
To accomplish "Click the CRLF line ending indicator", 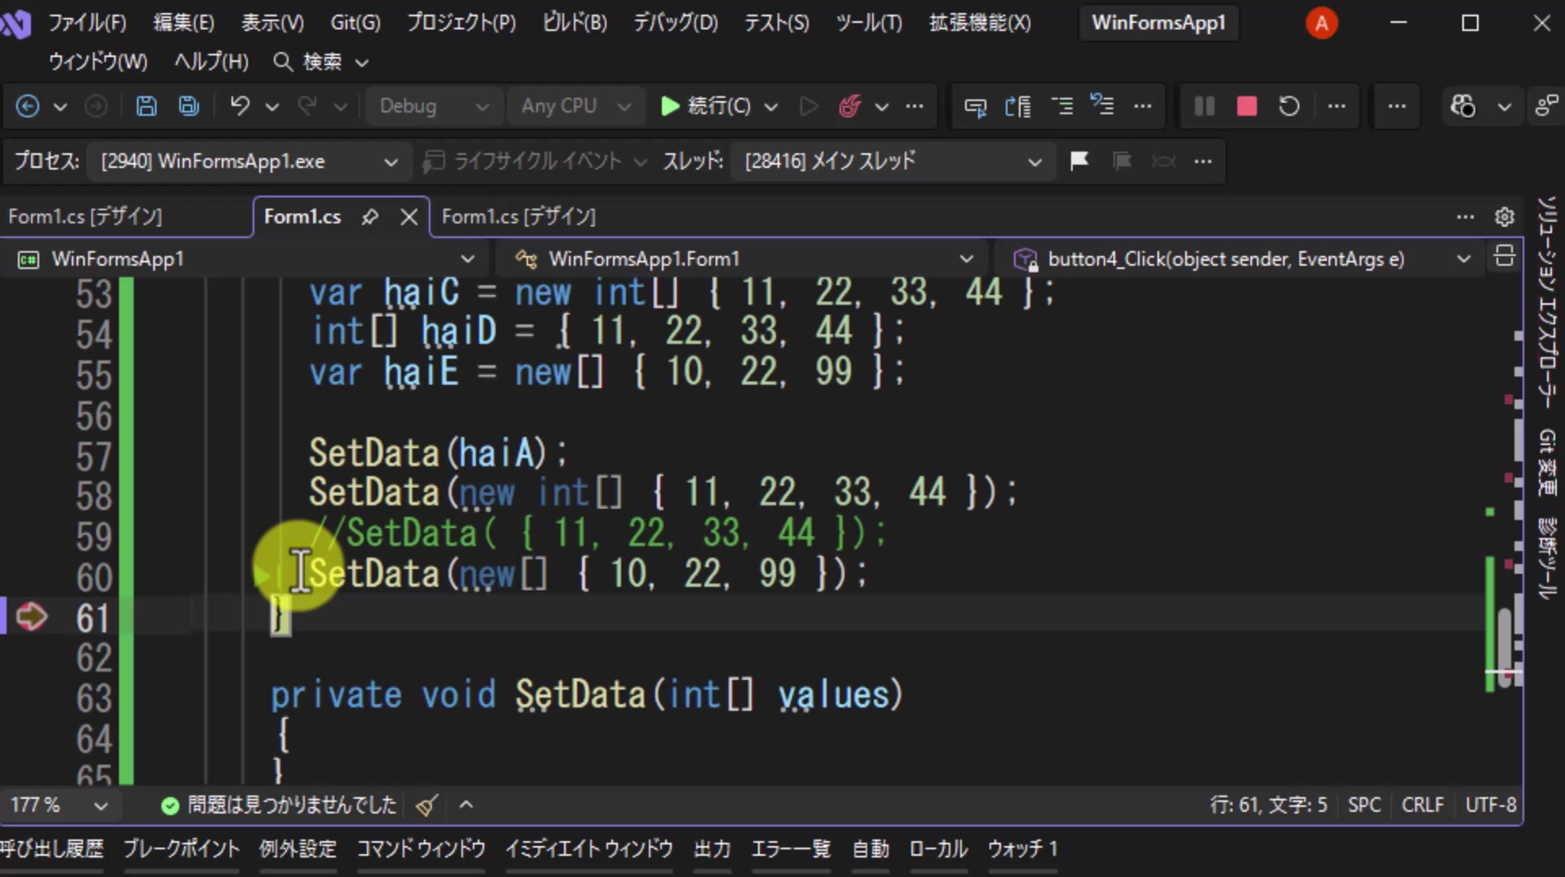I will pos(1422,805).
